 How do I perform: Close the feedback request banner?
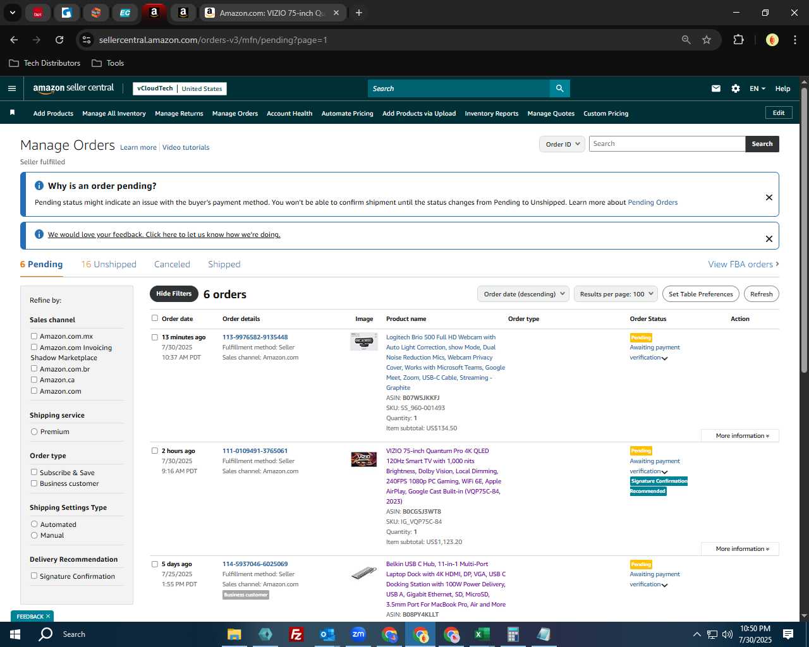pyautogui.click(x=769, y=239)
